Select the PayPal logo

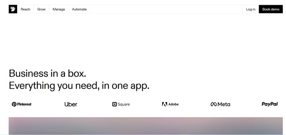point(270,104)
